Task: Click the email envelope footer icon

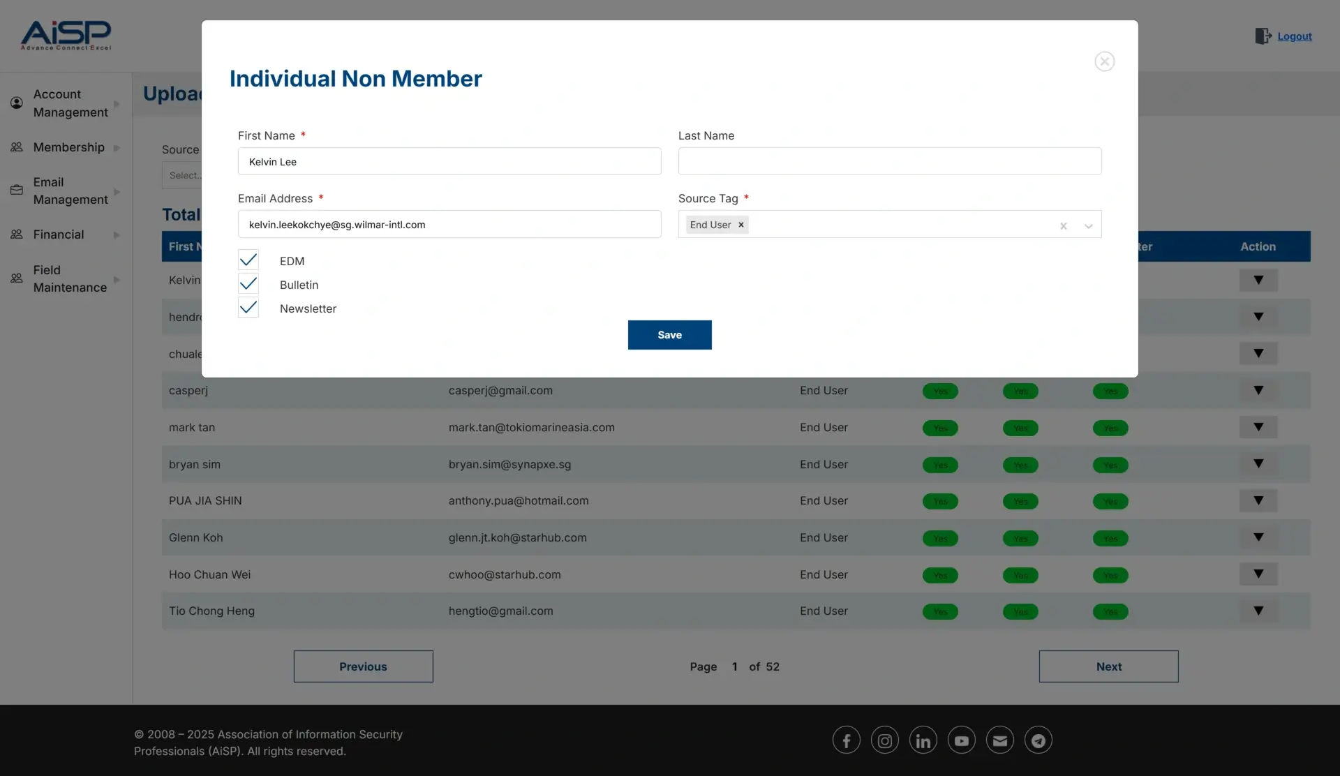Action: [999, 740]
